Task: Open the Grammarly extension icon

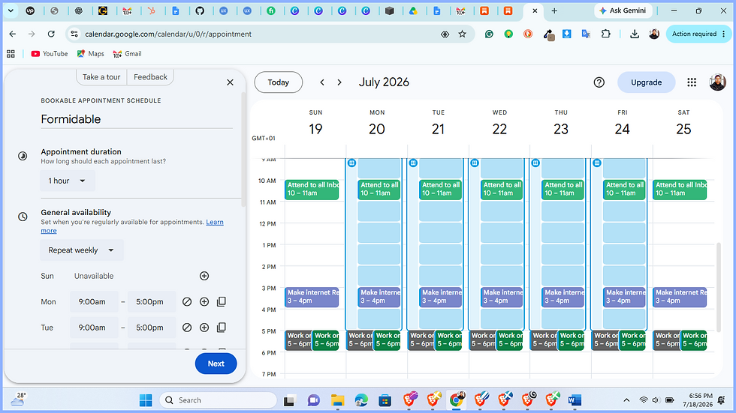Action: point(489,34)
